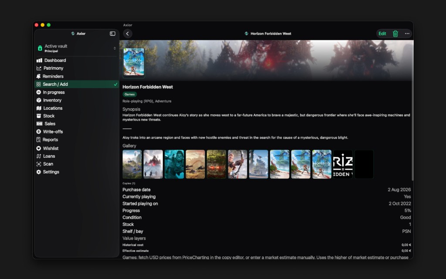Viewport: 446px width, 279px height.
Task: Open Dashboard via its bar chart icon
Action: (39, 60)
